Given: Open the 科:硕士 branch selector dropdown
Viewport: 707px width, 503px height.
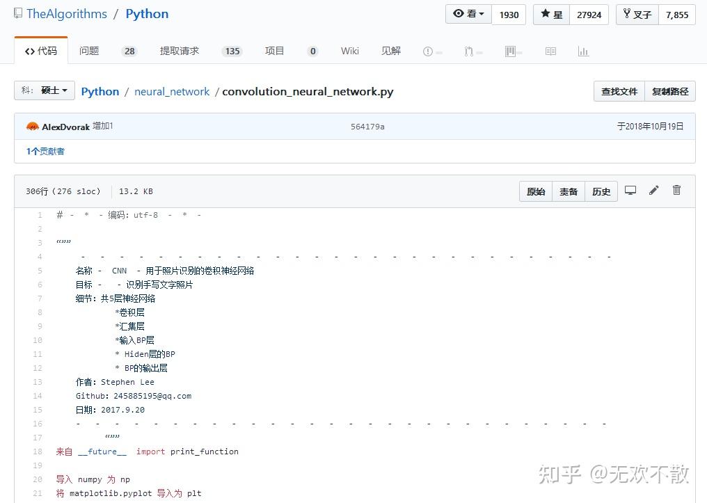Looking at the screenshot, I should pos(44,90).
